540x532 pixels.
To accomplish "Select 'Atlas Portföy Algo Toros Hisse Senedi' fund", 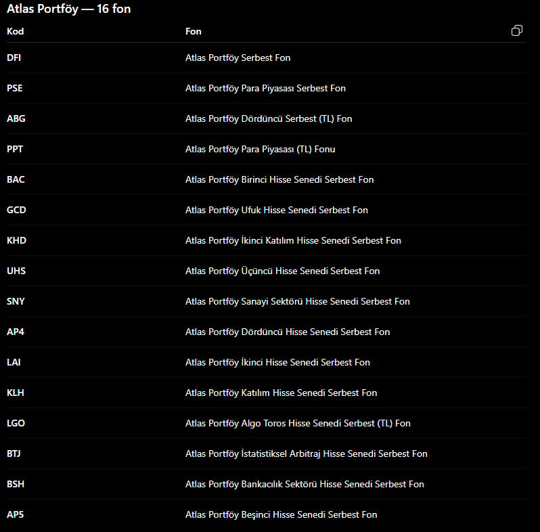I will (x=298, y=424).
